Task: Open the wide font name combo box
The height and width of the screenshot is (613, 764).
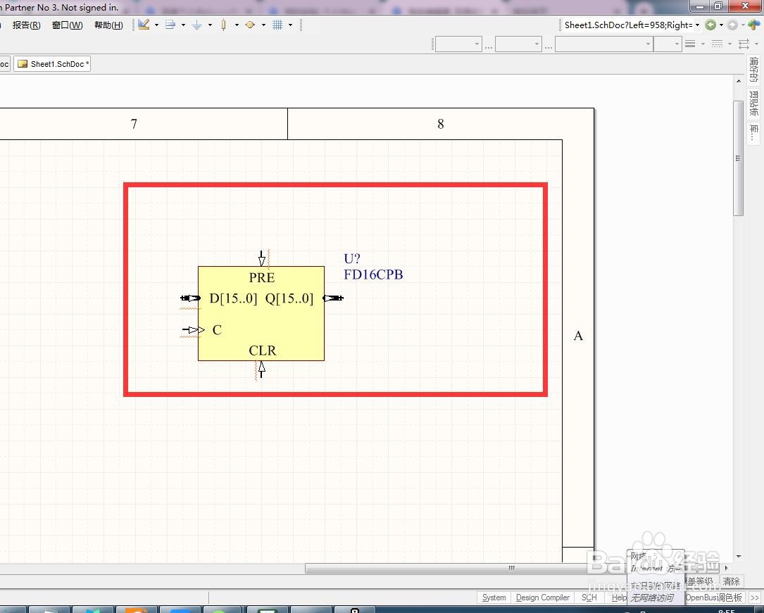Action: point(603,44)
